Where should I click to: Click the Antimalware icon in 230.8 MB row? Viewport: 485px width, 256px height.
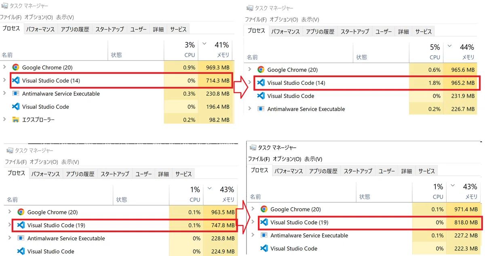click(16, 94)
